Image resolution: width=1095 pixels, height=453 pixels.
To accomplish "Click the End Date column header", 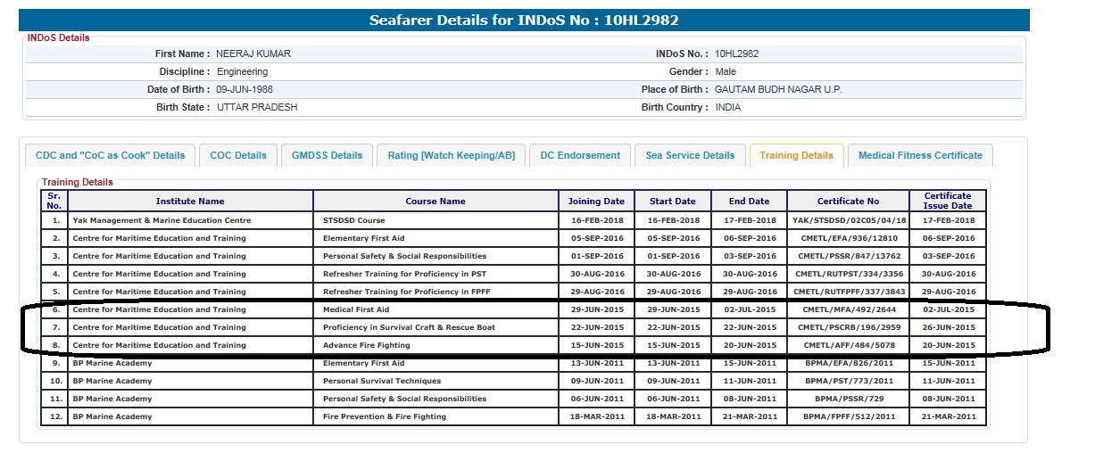I will click(x=749, y=202).
